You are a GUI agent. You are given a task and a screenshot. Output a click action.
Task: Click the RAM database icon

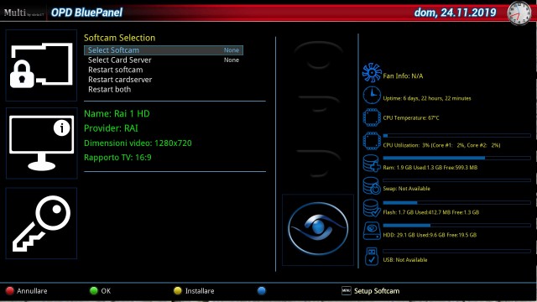(x=371, y=163)
